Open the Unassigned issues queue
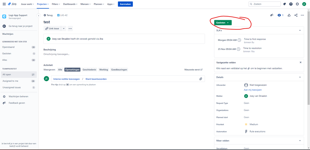310x150 pixels. click(x=19, y=87)
